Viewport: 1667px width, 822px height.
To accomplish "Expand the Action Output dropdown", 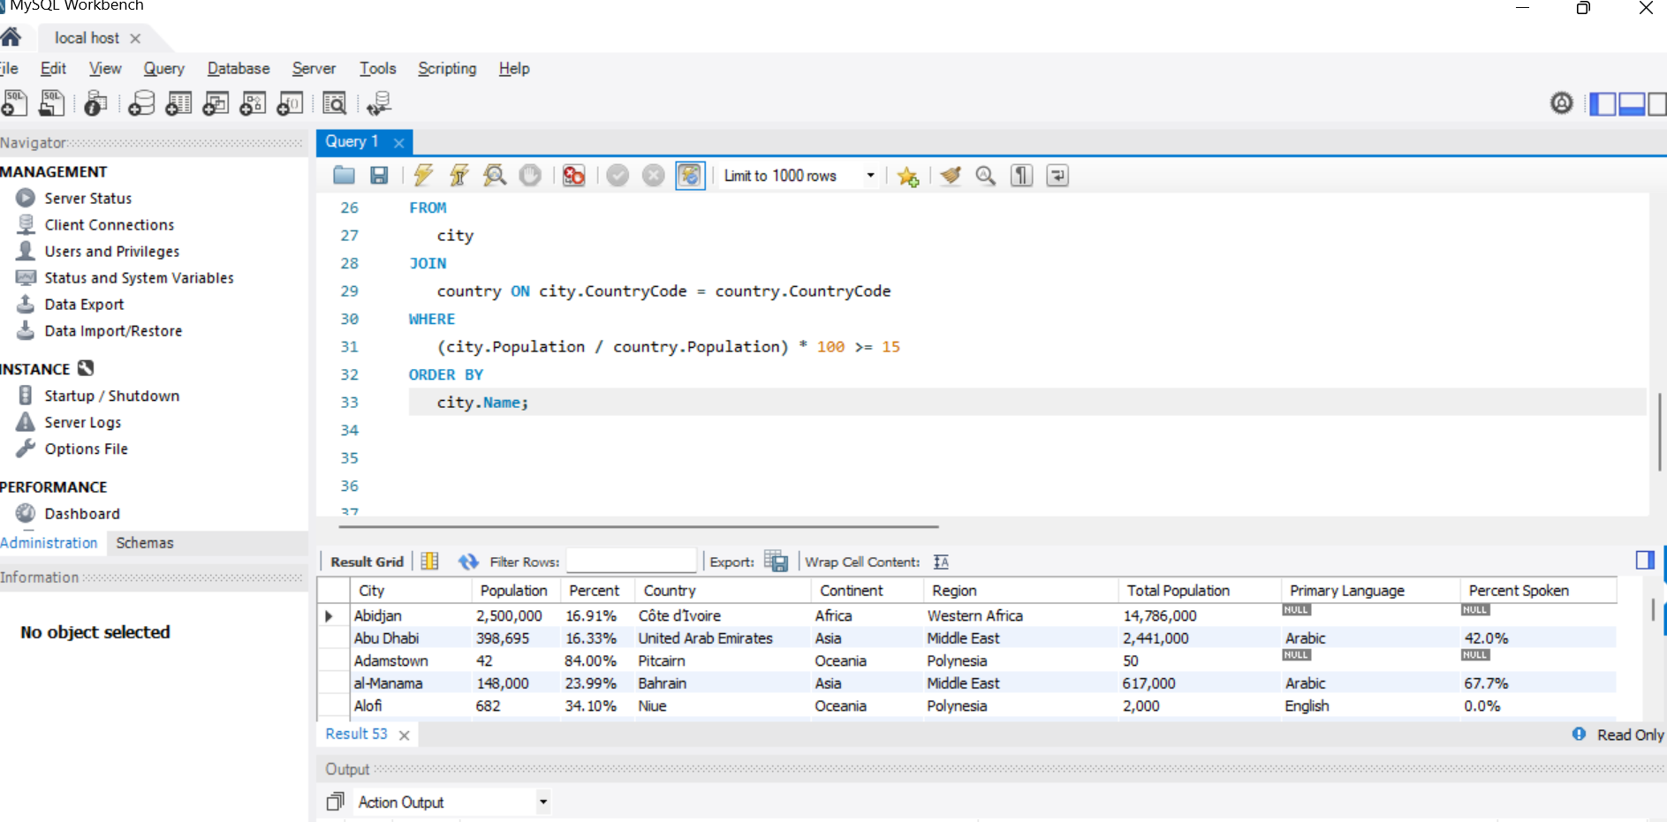I will point(542,802).
